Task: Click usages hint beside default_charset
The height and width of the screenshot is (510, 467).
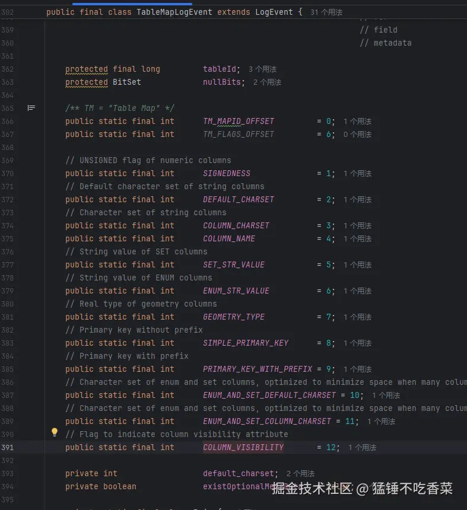Action: 300,474
